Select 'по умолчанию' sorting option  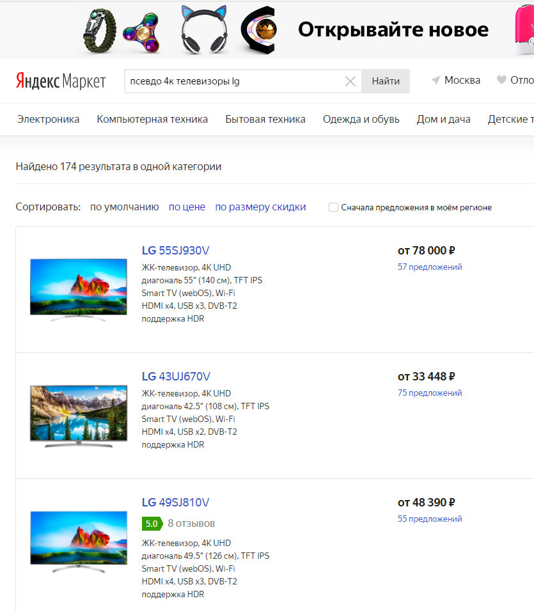(x=124, y=207)
